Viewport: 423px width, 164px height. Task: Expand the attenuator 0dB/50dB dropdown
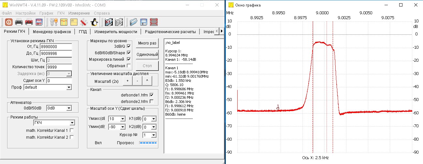click(68, 108)
